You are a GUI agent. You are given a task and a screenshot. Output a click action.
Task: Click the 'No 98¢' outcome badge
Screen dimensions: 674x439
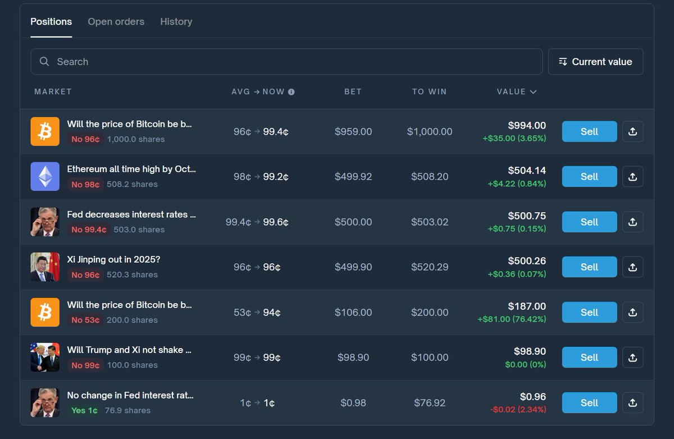coord(85,184)
